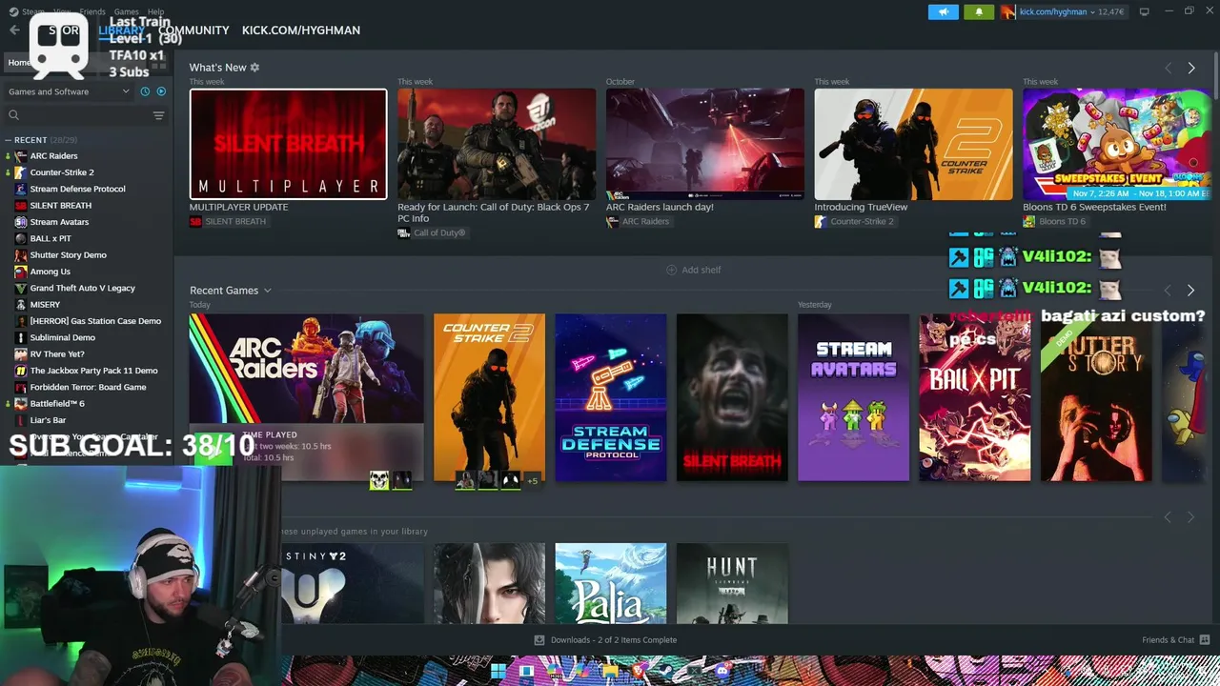Open Big Picture mode monitor icon
The height and width of the screenshot is (686, 1220).
(1145, 11)
